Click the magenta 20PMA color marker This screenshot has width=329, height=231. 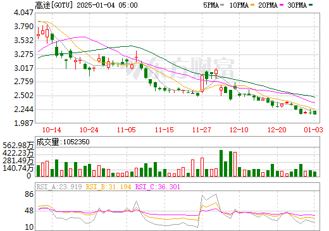click(282, 5)
